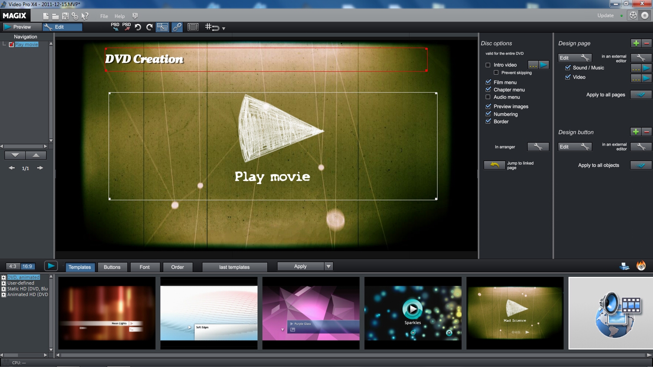Viewport: 653px width, 367px height.
Task: Add a new design page with green plus
Action: 636,43
